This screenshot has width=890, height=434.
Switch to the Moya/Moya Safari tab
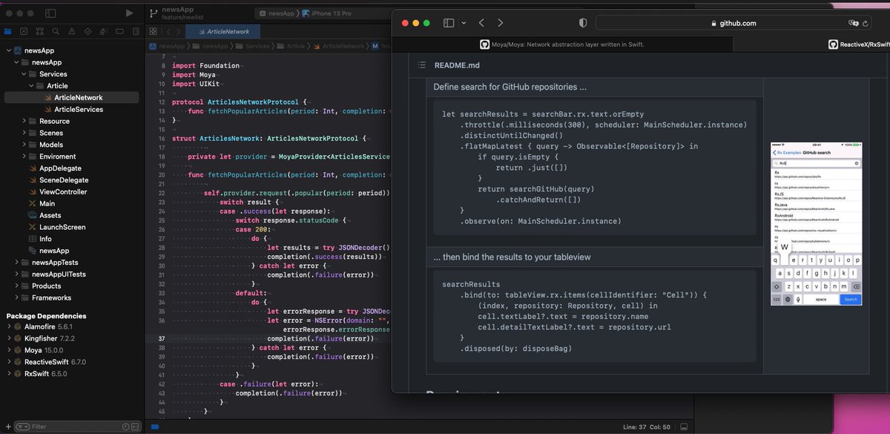(x=561, y=45)
